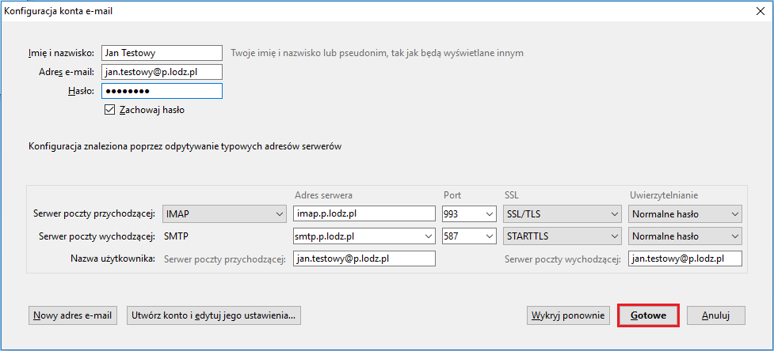Open the STARTTLS security dropdown

[562, 236]
